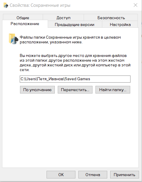The height and width of the screenshot is (182, 142).
Task: Click the text starting with Файлы папки
Action: (x=70, y=40)
